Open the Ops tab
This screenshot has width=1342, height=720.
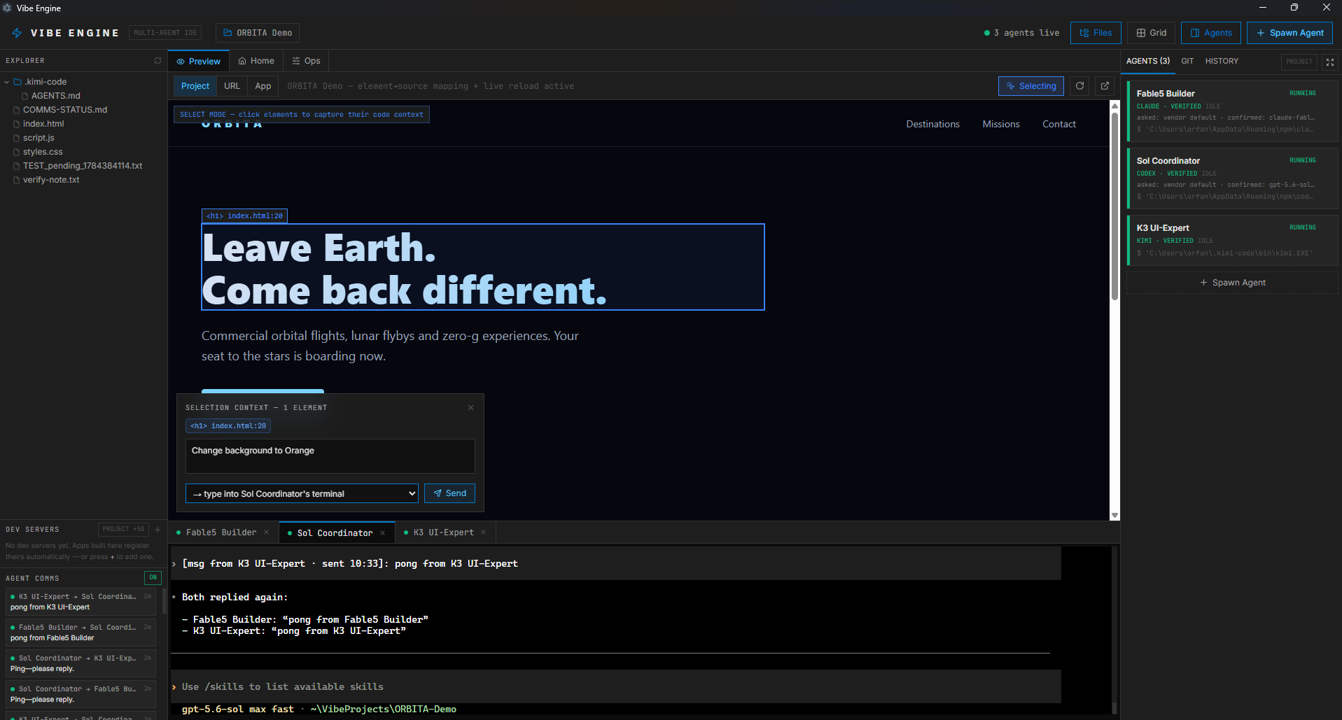tap(306, 61)
